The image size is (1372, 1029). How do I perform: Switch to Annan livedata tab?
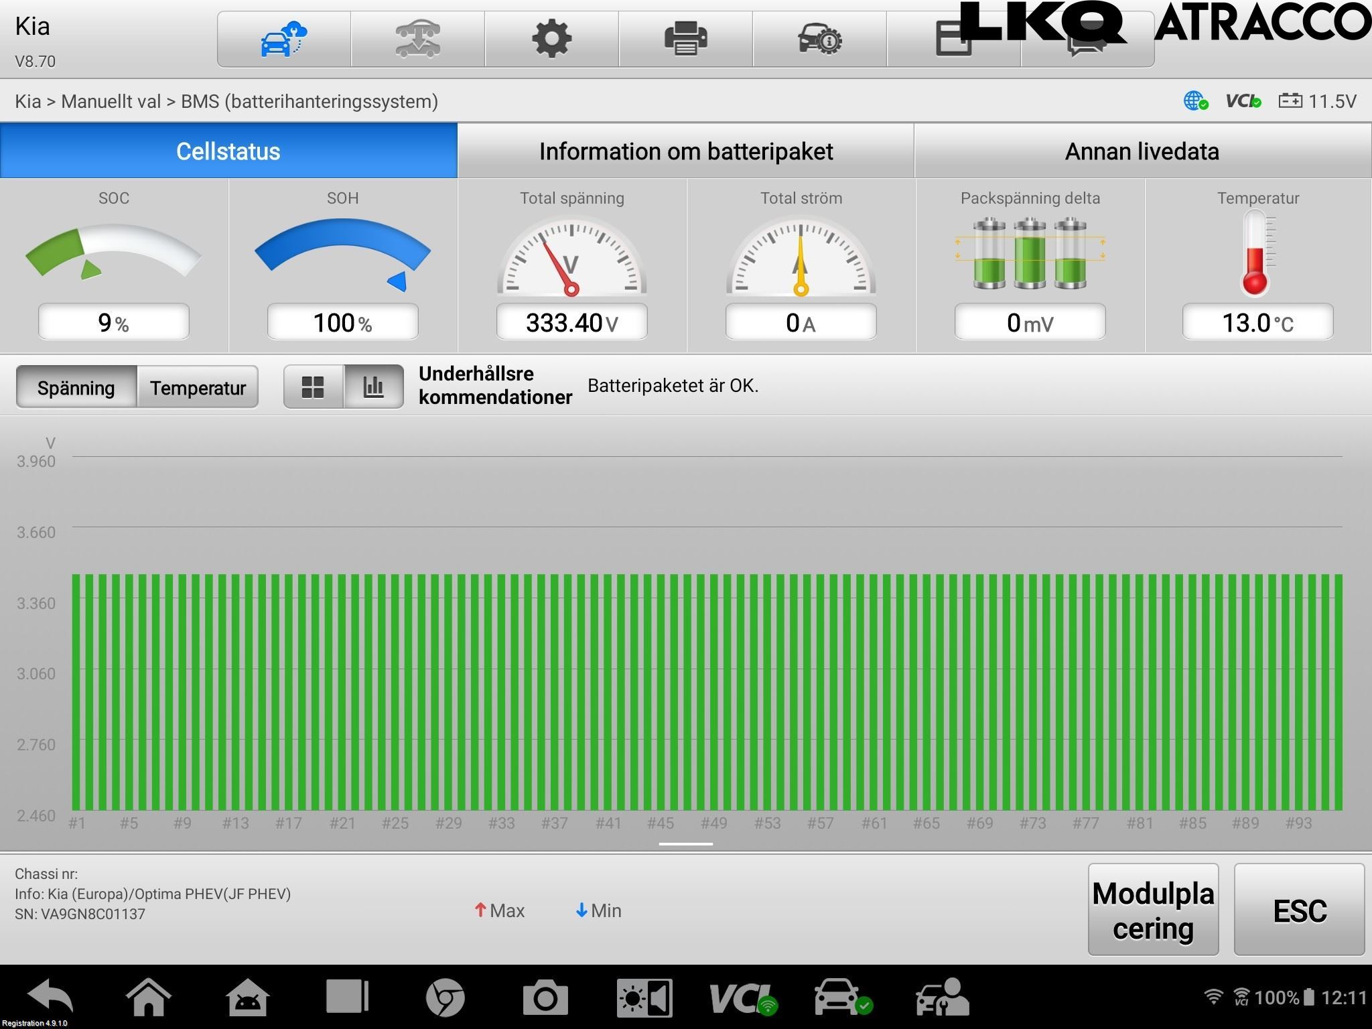[x=1142, y=151]
